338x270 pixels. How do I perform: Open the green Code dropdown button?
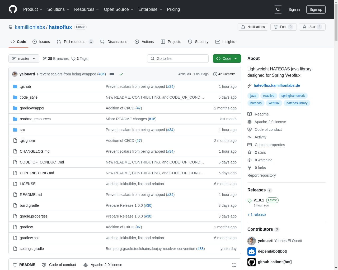[227, 59]
